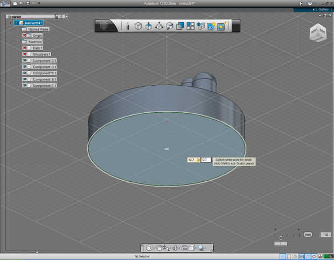The height and width of the screenshot is (260, 334).
Task: Select the Pan hand tool
Action: point(159,248)
